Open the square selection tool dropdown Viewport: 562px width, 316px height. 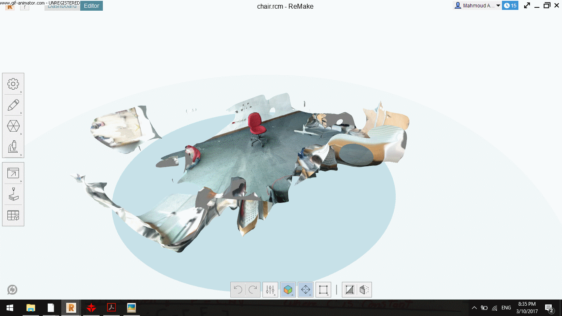323,290
